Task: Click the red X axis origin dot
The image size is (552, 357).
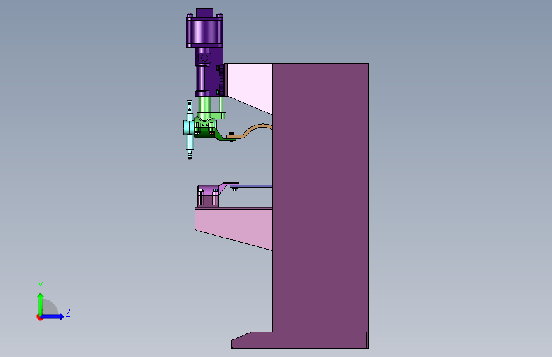Action: 39,317
